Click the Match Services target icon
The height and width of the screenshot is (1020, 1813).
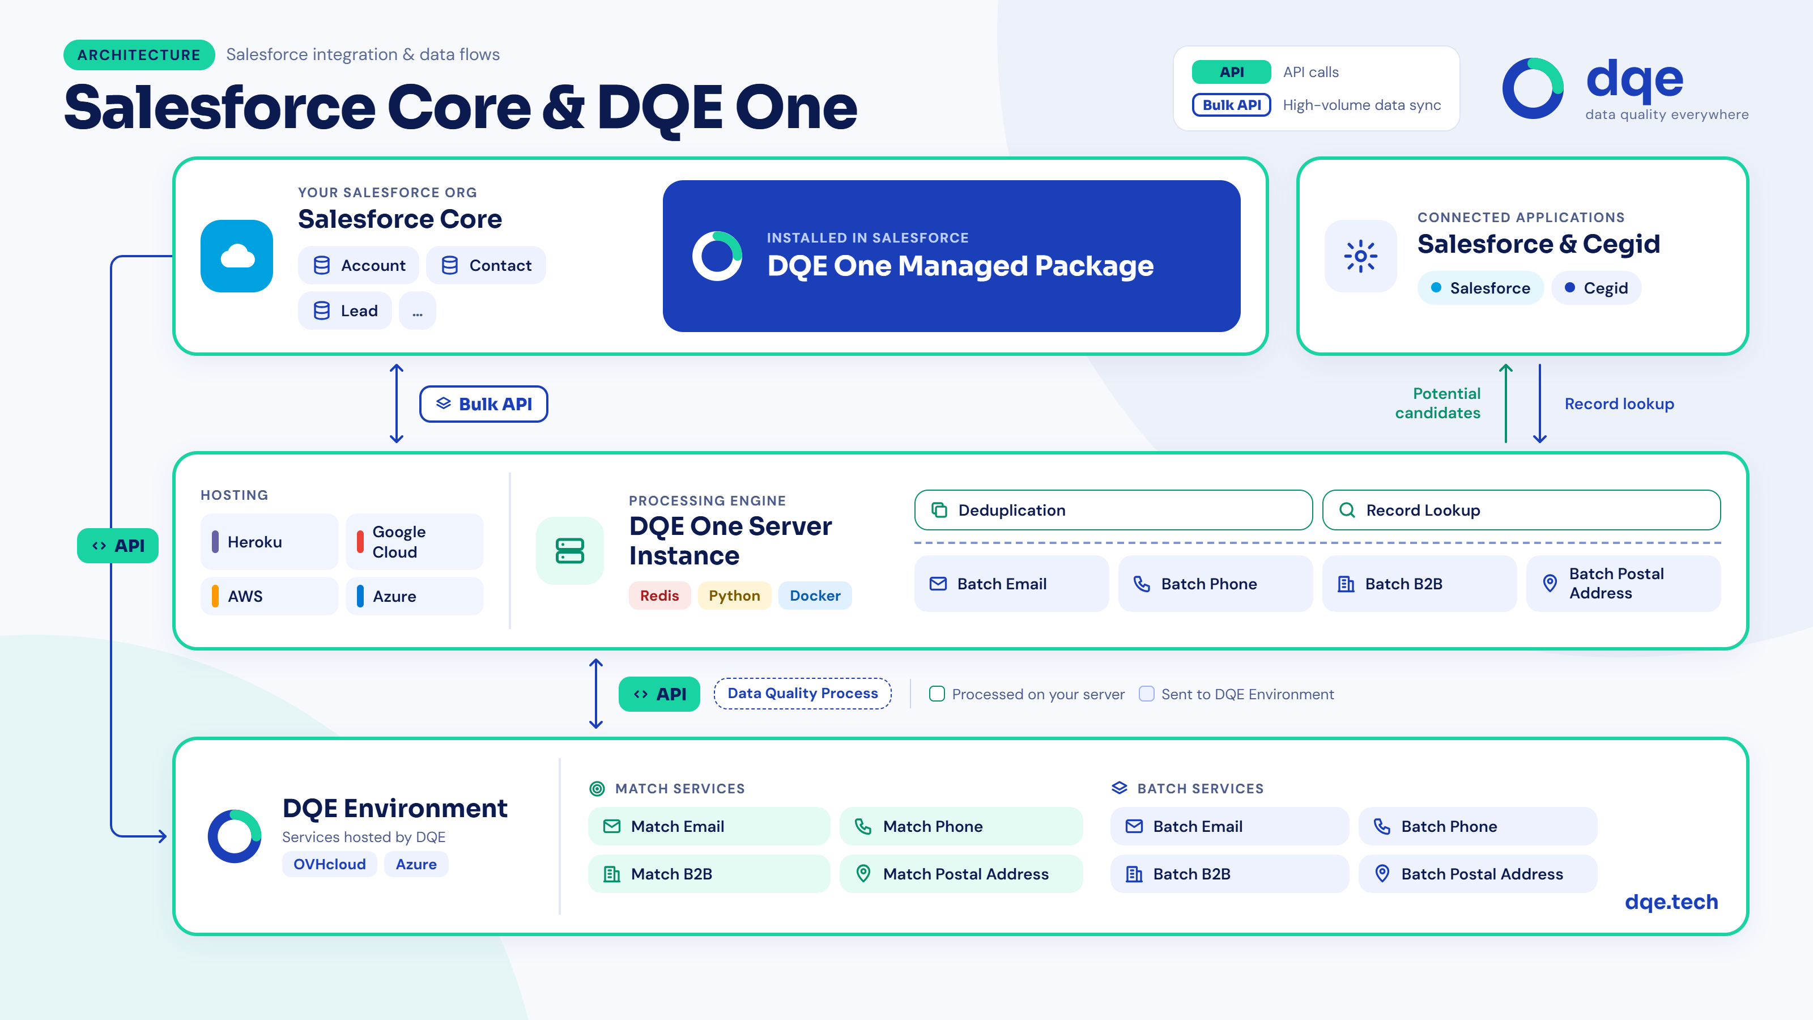pos(597,788)
